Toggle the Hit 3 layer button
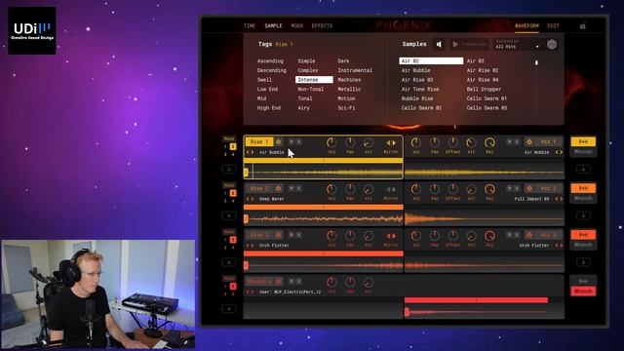Image resolution: width=624 pixels, height=351 pixels. point(548,235)
